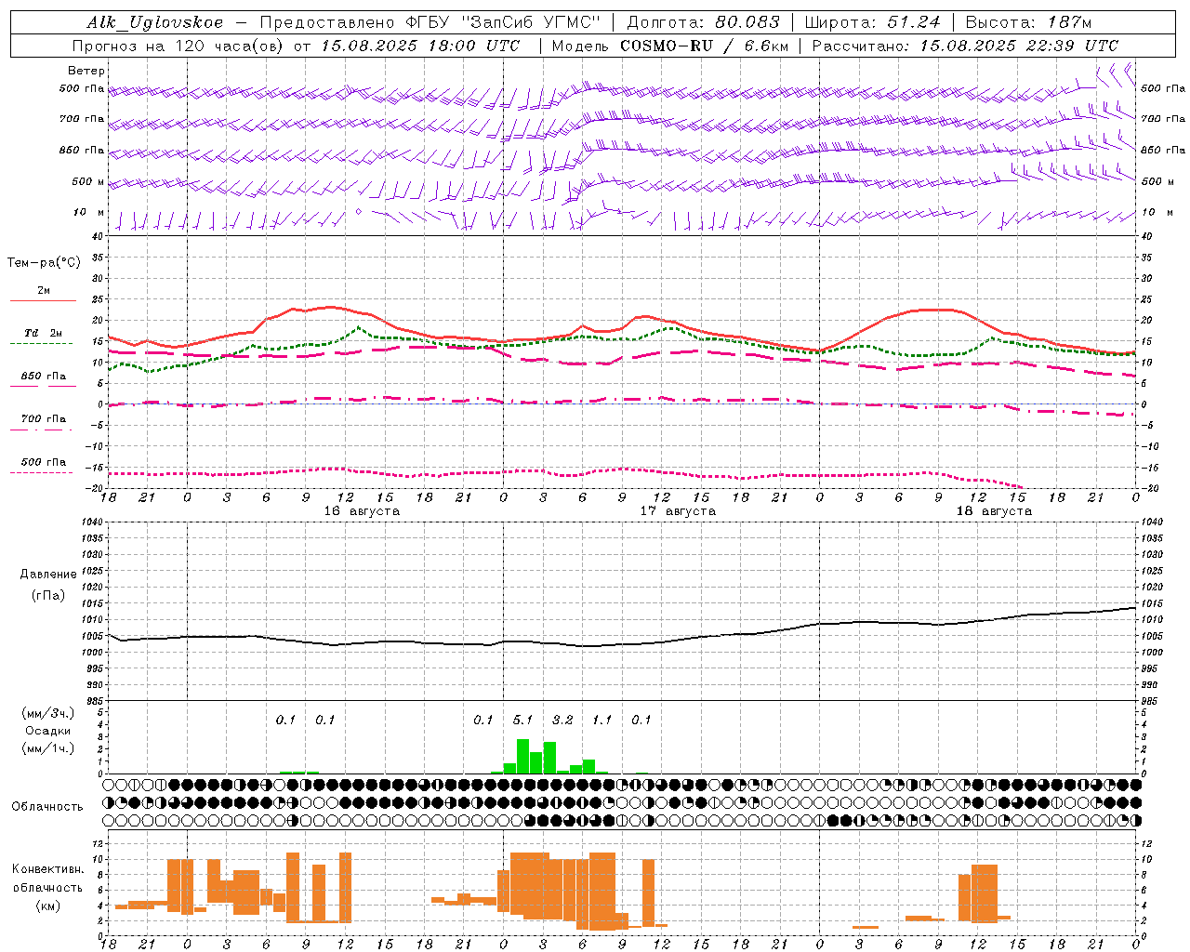The height and width of the screenshot is (952, 1190).
Task: Click the 700 гПа dash-dot temperature legend line
Action: (x=43, y=430)
